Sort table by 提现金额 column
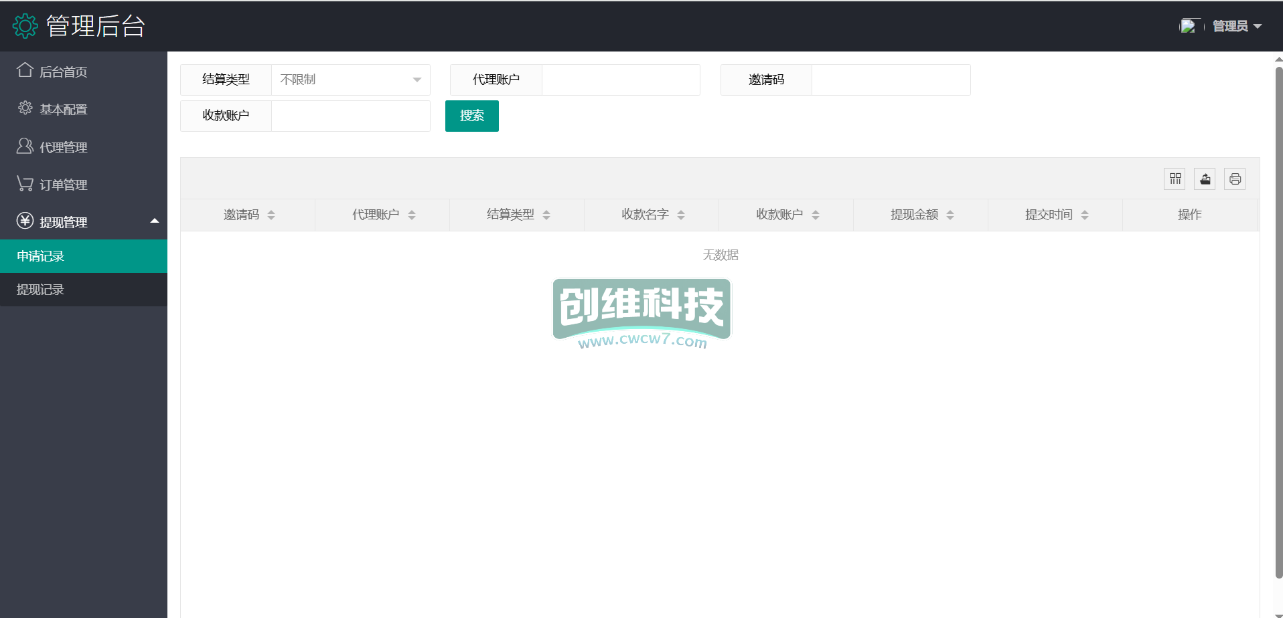The image size is (1283, 618). coord(950,215)
